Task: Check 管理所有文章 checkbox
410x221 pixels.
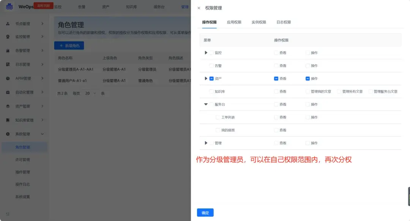Action: click(339, 91)
